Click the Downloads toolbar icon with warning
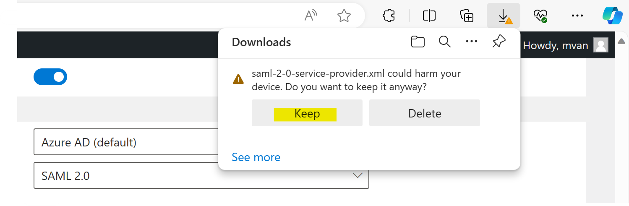The image size is (629, 206). 504,16
